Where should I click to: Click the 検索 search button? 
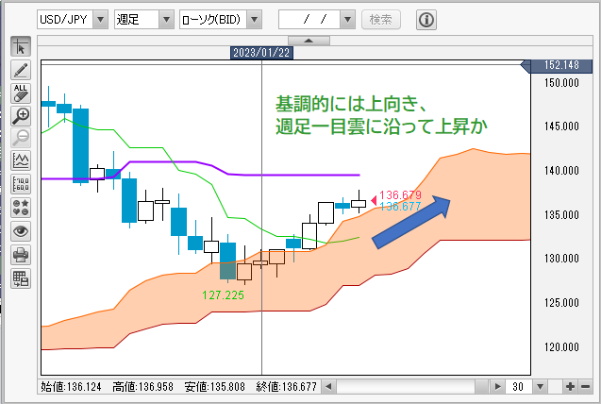tap(381, 19)
